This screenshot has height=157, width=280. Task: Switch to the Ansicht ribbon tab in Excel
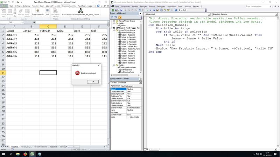(x=57, y=6)
